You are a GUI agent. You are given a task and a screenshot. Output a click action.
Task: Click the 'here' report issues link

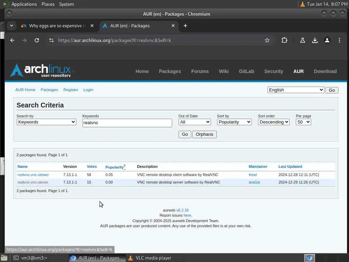187,215
